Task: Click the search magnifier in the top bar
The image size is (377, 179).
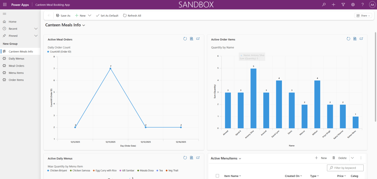Action: 324,5
